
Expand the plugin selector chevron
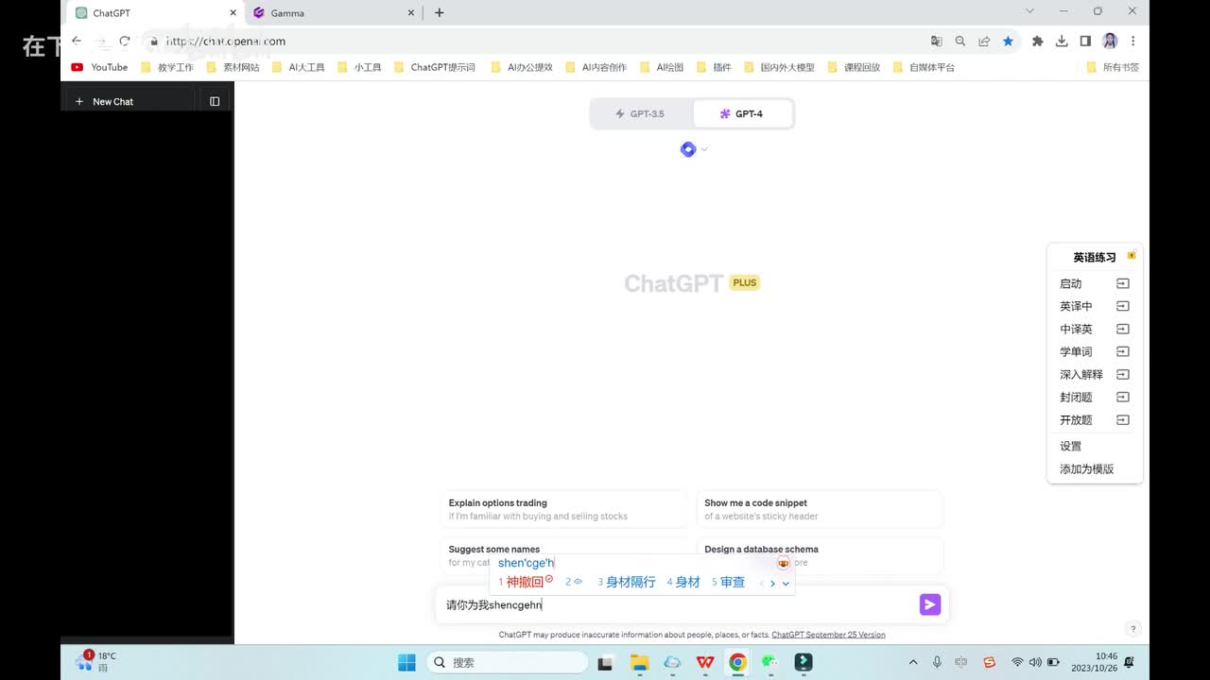(x=704, y=149)
